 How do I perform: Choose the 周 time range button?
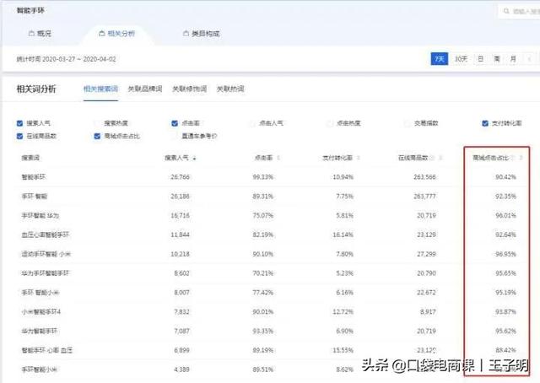(x=497, y=59)
